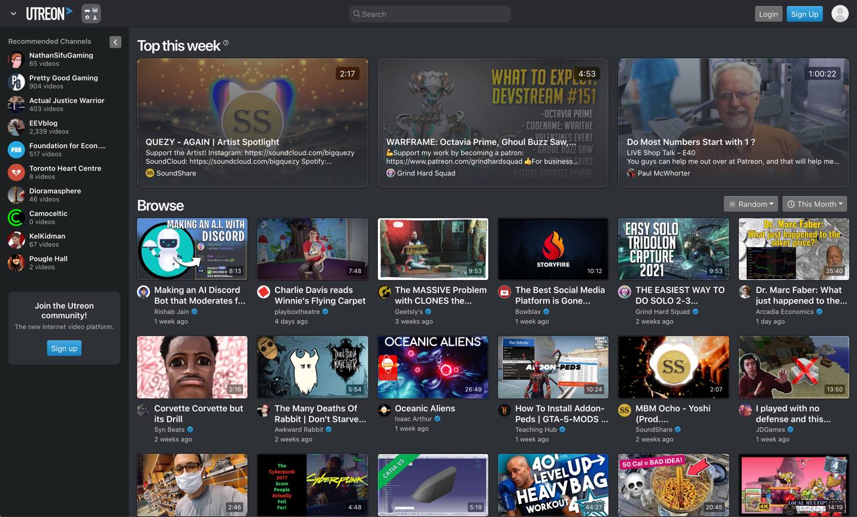The width and height of the screenshot is (857, 517).
Task: Click Isaac Arthur channel avatar
Action: (384, 410)
